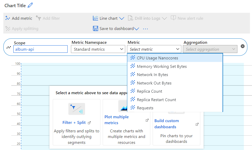Choose Replica Count metric
252x150 pixels.
point(175,91)
